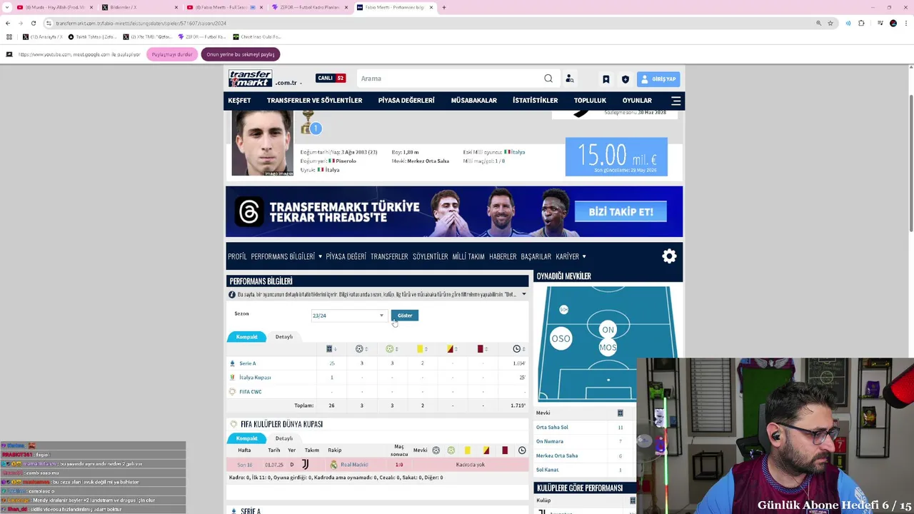
Task: Open the detailed person search icon
Action: coord(570,79)
